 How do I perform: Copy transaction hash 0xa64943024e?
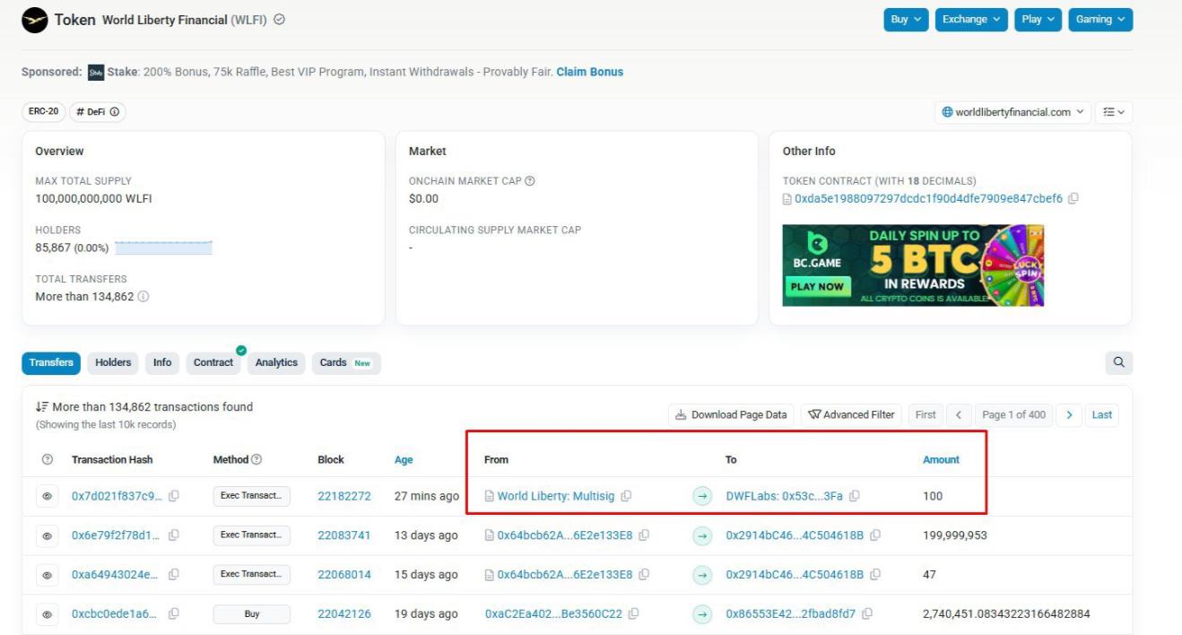coord(172,575)
